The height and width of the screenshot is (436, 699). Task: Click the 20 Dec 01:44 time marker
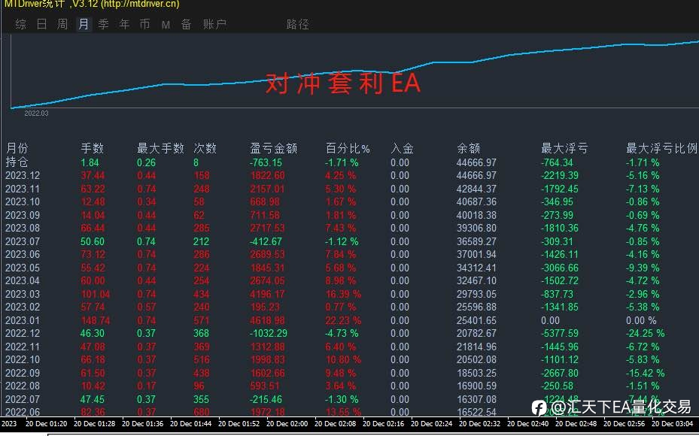point(191,423)
